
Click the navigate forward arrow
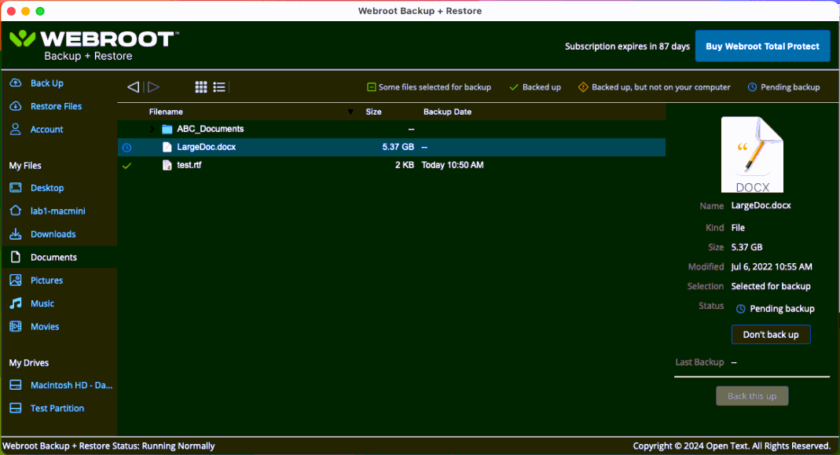[154, 86]
